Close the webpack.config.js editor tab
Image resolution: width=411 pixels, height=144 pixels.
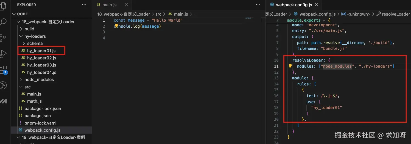(x=317, y=5)
